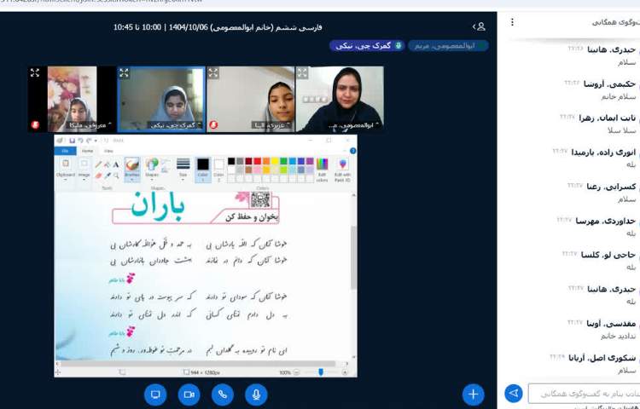Screen dimensions: 640x409
Task: Click the Redo arrow in Paint title bar
Action: click(89, 141)
